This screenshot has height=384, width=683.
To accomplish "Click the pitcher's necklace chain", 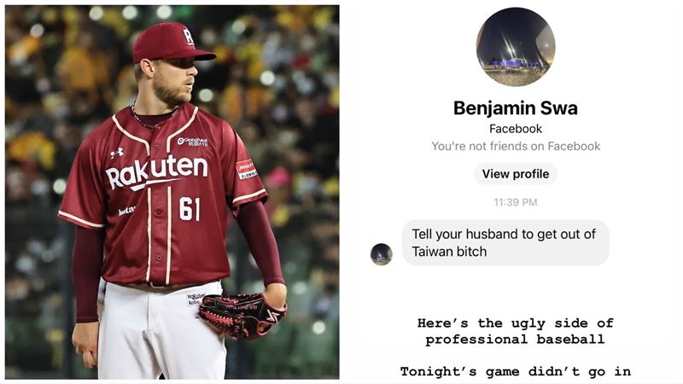I will 153,118.
